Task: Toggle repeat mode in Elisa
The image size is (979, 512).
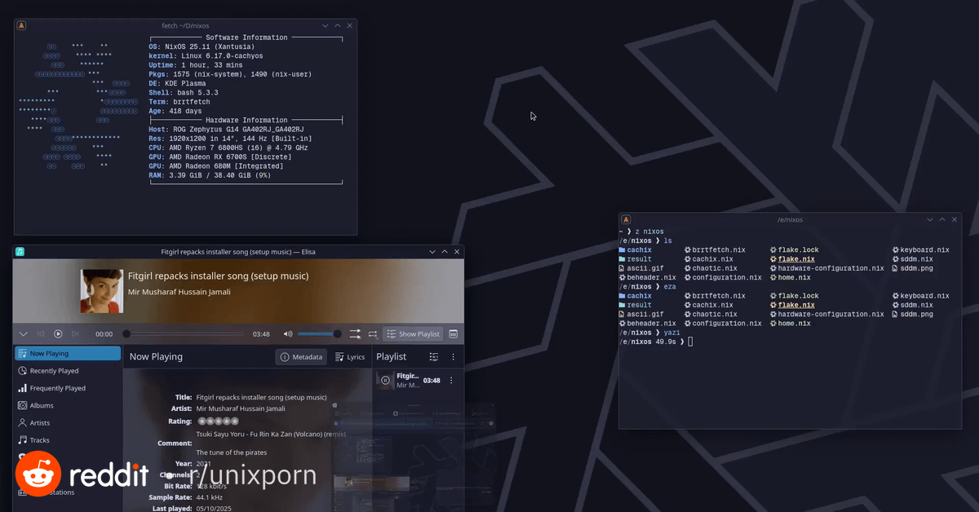Action: click(373, 334)
